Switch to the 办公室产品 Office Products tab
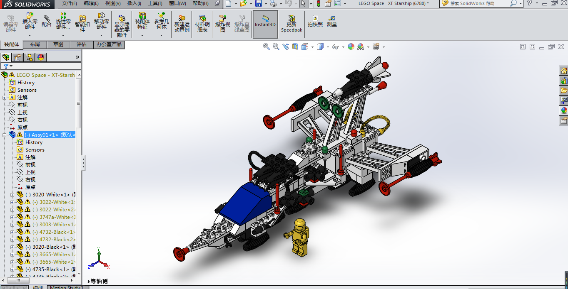The width and height of the screenshot is (568, 289). click(x=109, y=44)
